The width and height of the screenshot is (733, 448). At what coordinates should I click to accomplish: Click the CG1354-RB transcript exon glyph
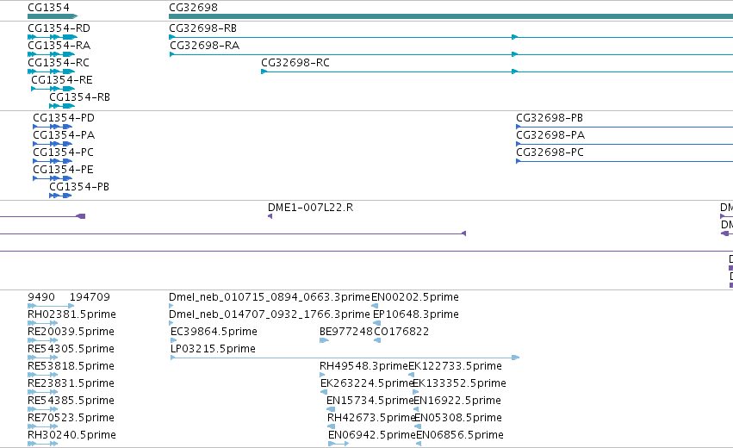(62, 106)
